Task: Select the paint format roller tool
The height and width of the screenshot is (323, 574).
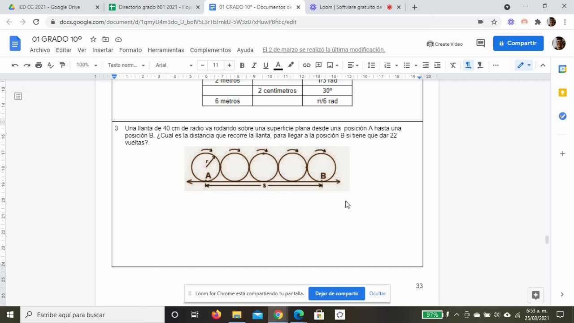Action: tap(62, 65)
